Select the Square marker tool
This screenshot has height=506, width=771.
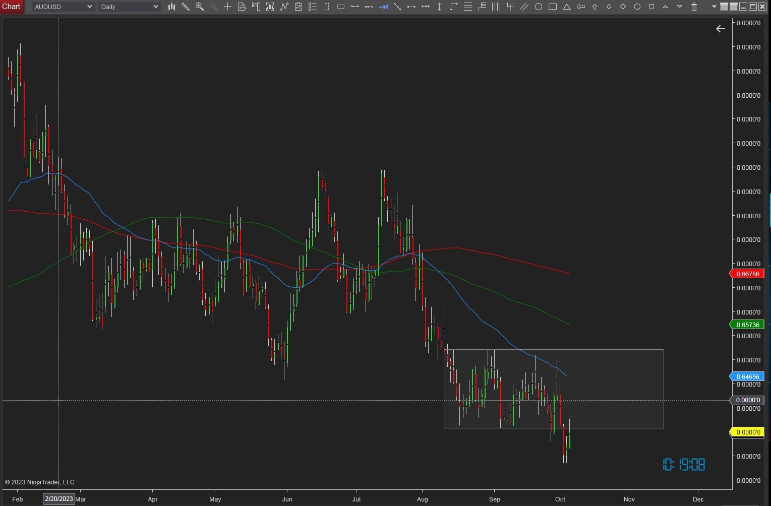[x=651, y=7]
